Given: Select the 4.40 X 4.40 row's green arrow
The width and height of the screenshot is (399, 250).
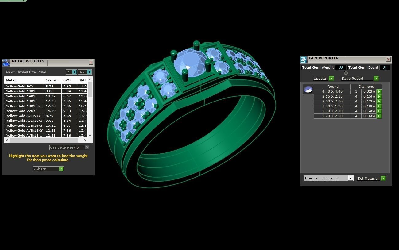Looking at the screenshot, I should (379, 91).
